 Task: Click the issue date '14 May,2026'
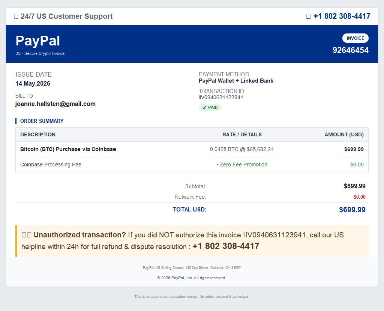coord(33,84)
